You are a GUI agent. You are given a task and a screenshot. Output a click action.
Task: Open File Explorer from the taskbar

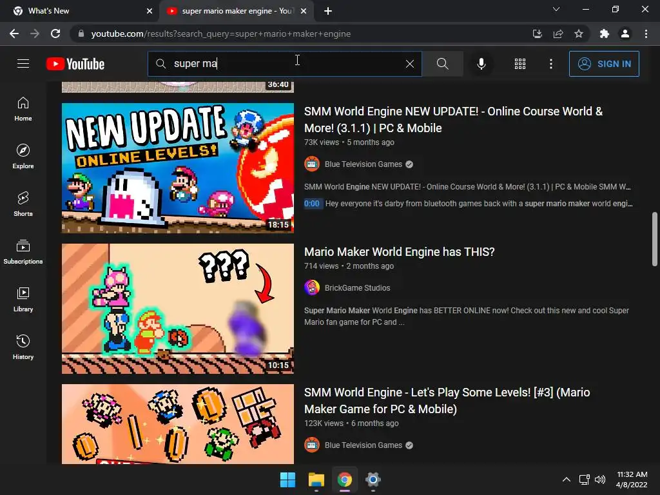pyautogui.click(x=316, y=480)
